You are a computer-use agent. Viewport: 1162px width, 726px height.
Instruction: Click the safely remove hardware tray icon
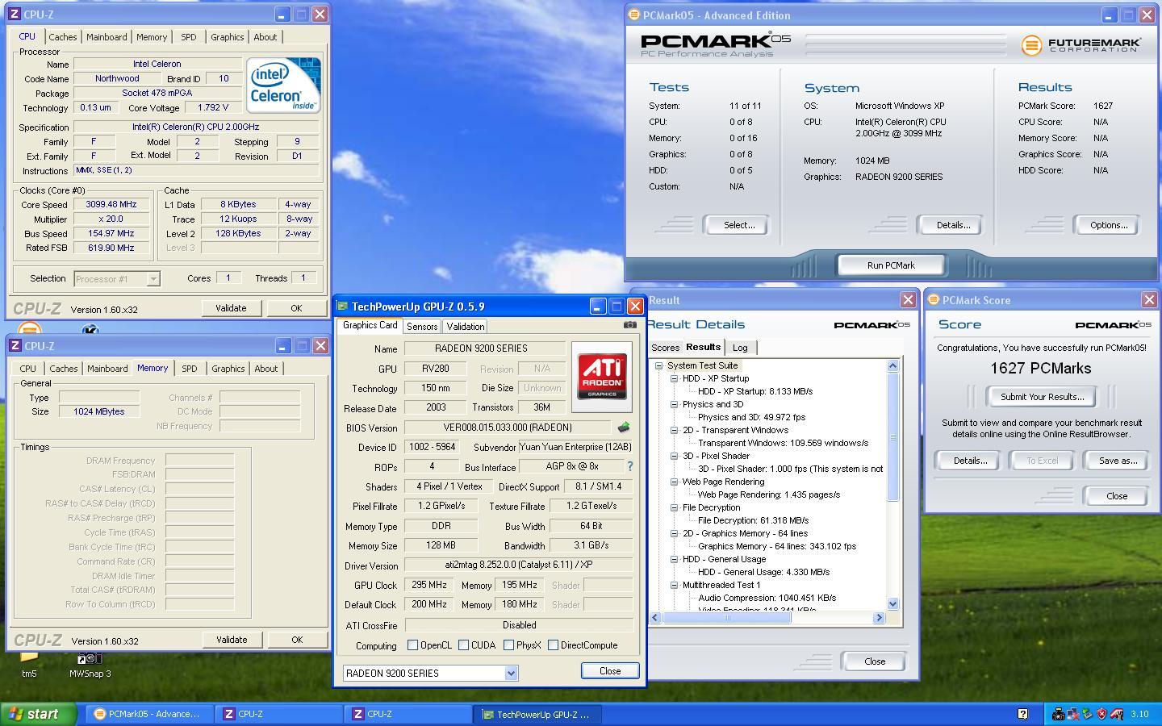click(x=1087, y=714)
